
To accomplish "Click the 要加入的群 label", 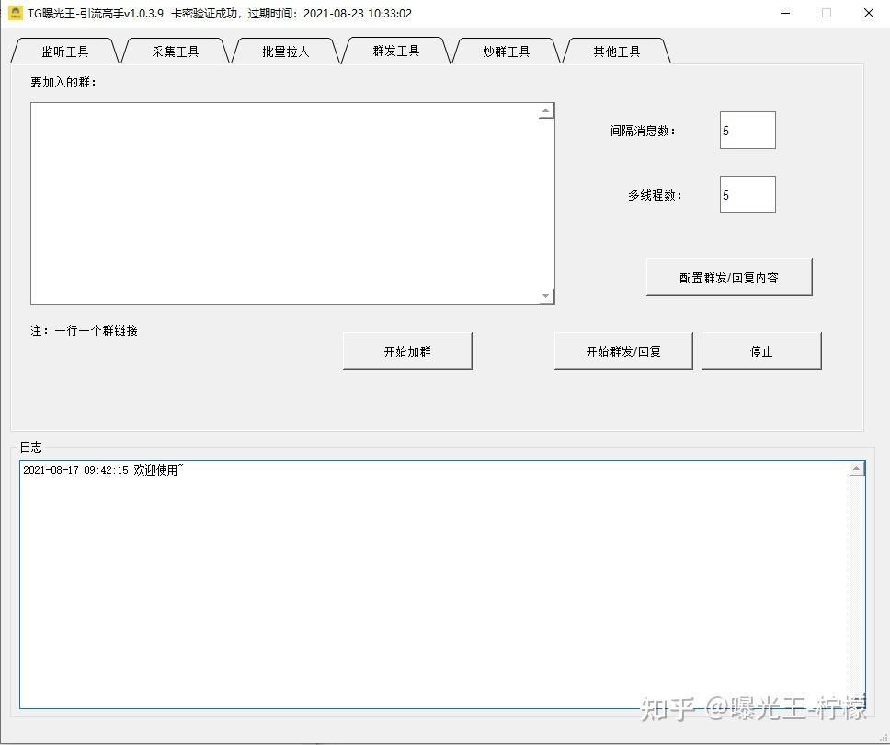I will (x=63, y=83).
